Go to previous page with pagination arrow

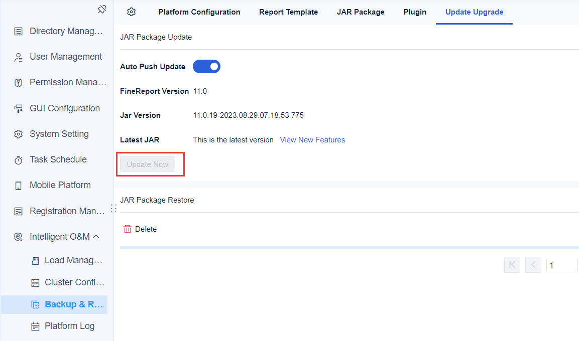click(x=533, y=265)
